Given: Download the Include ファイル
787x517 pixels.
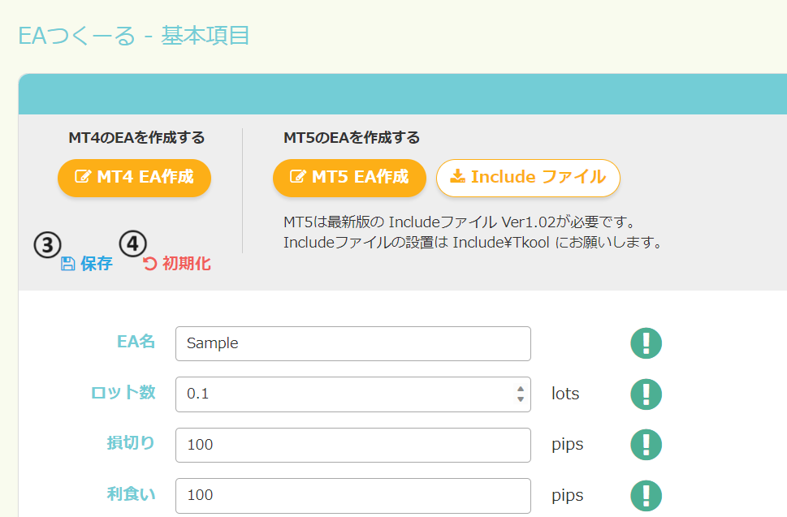Looking at the screenshot, I should pyautogui.click(x=528, y=178).
